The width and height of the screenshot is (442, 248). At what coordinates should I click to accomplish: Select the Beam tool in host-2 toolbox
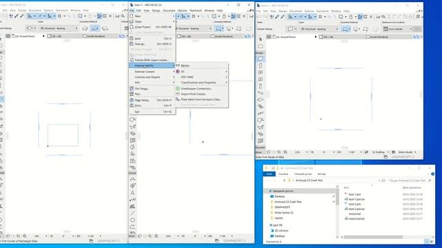260,93
